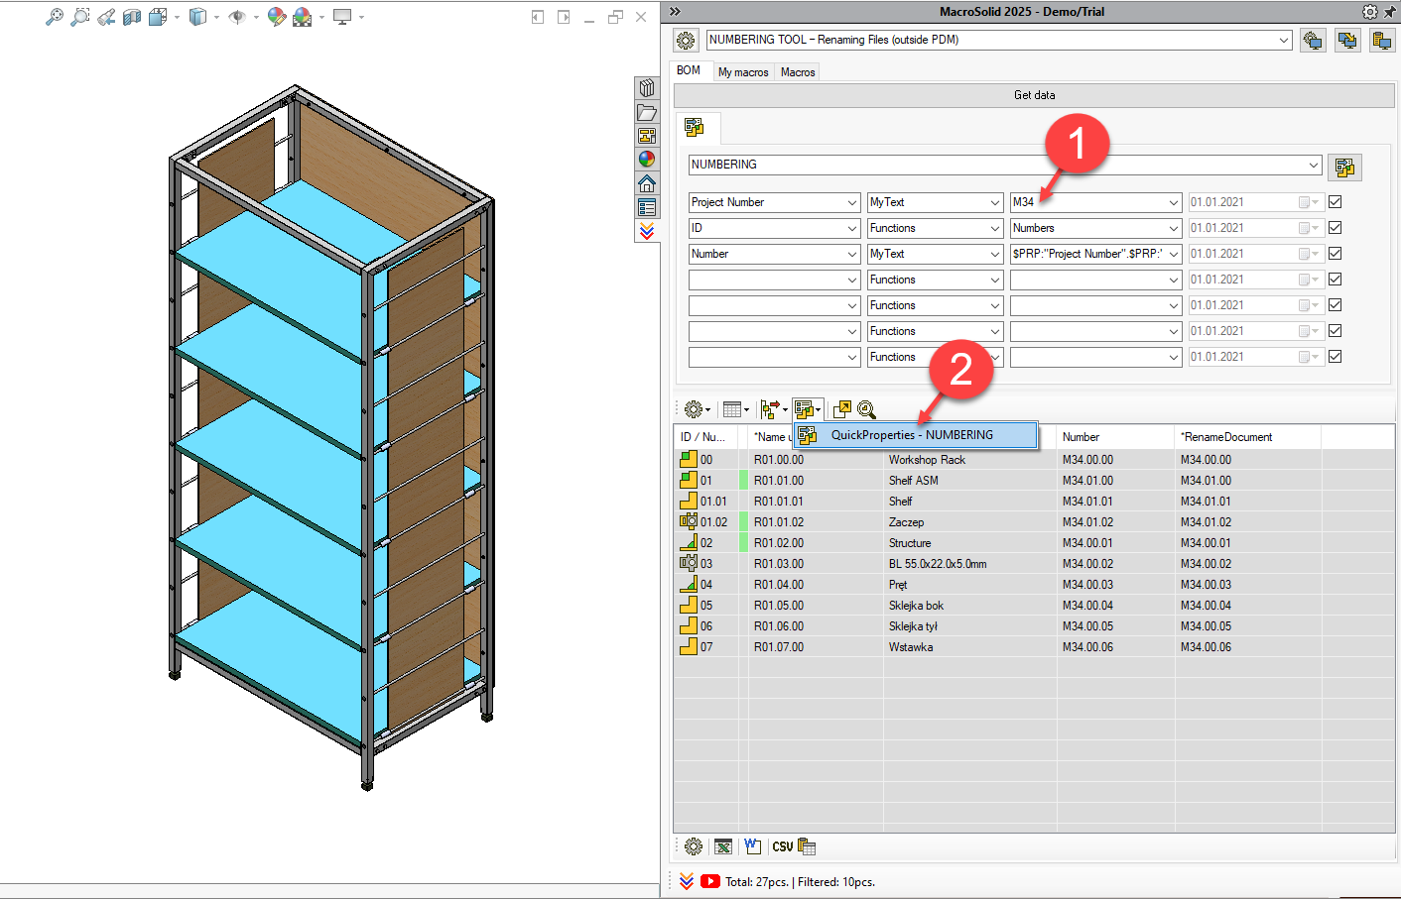The image size is (1401, 899).
Task: Select the QuickProperties tab icon under Get data
Action: (695, 127)
